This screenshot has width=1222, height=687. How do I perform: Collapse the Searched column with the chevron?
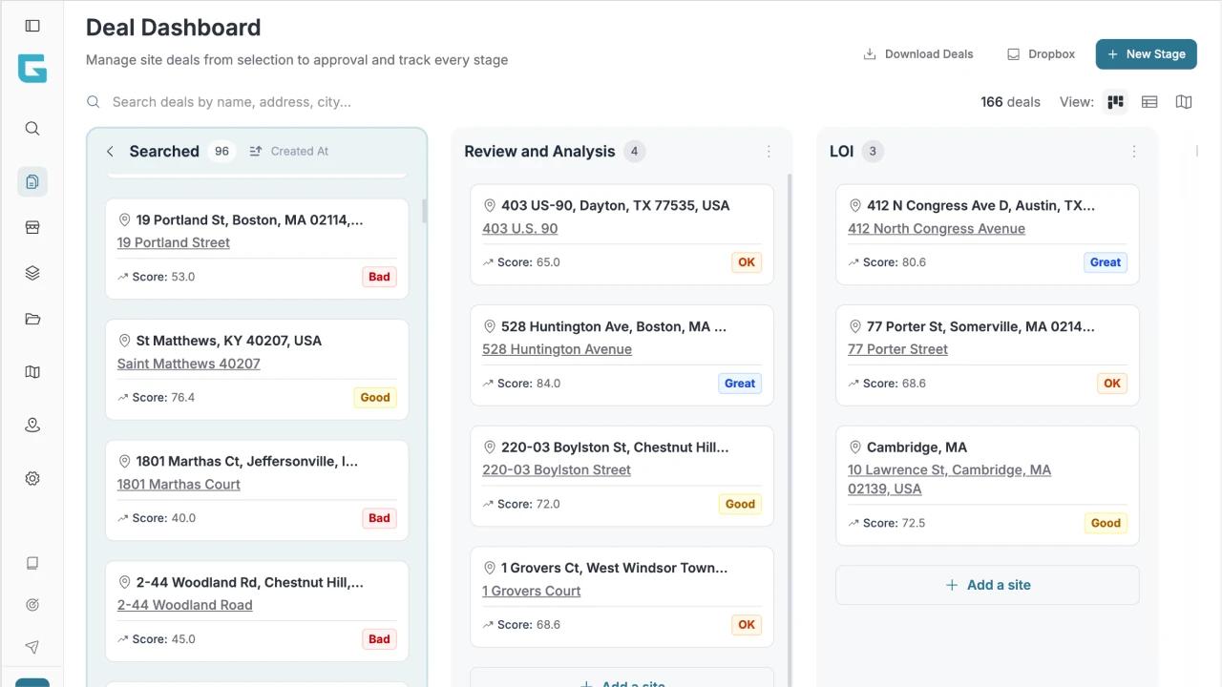click(110, 151)
